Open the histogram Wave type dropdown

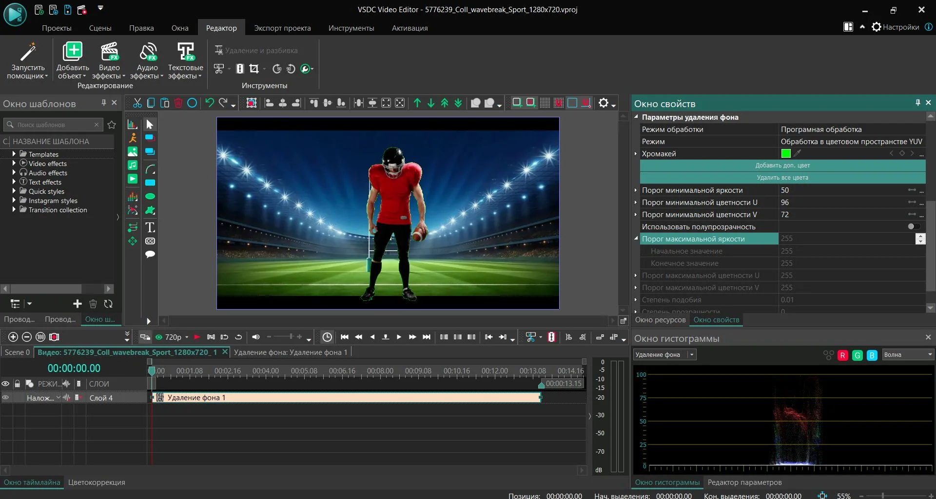tap(908, 355)
